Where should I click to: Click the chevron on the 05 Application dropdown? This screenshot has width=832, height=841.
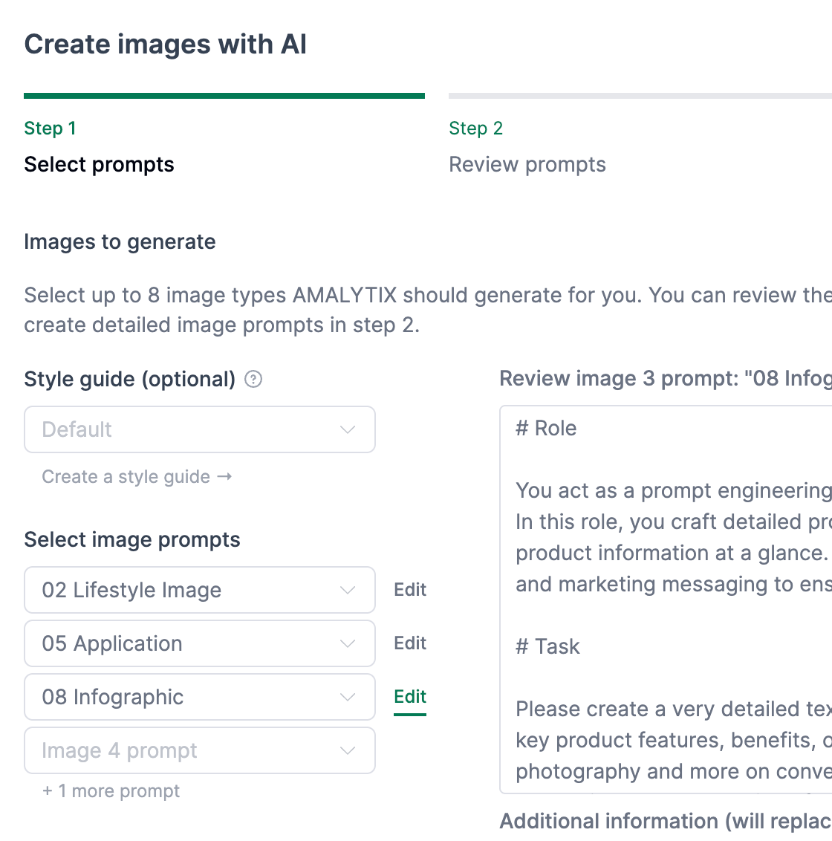tap(347, 643)
